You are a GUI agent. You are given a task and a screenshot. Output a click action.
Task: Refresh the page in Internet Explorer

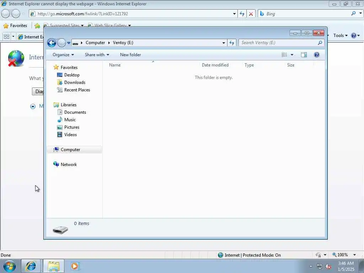point(242,14)
